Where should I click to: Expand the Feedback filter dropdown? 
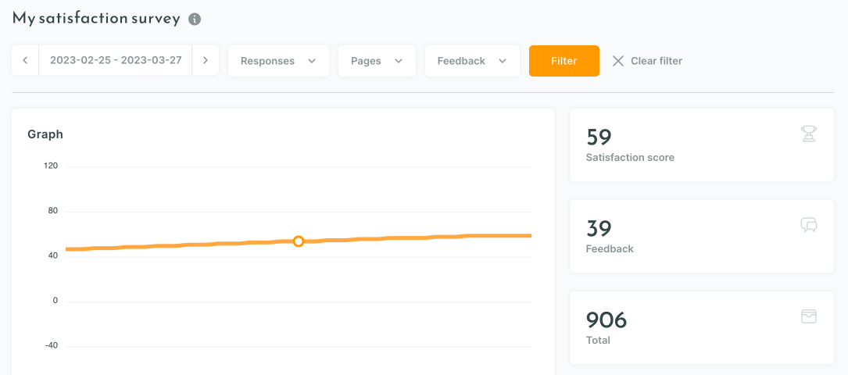pyautogui.click(x=472, y=61)
